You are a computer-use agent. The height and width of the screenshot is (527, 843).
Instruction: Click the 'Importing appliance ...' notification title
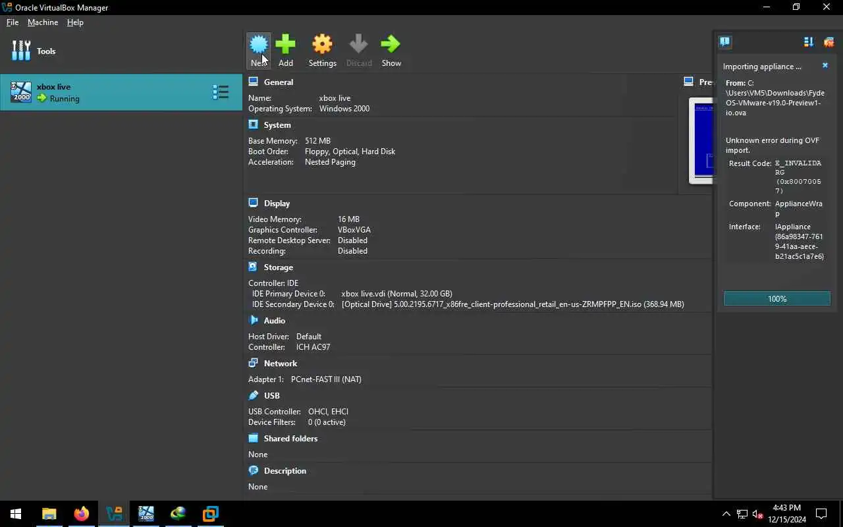coord(762,67)
